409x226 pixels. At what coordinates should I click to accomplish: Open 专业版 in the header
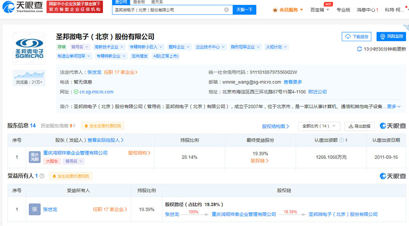coord(343,10)
